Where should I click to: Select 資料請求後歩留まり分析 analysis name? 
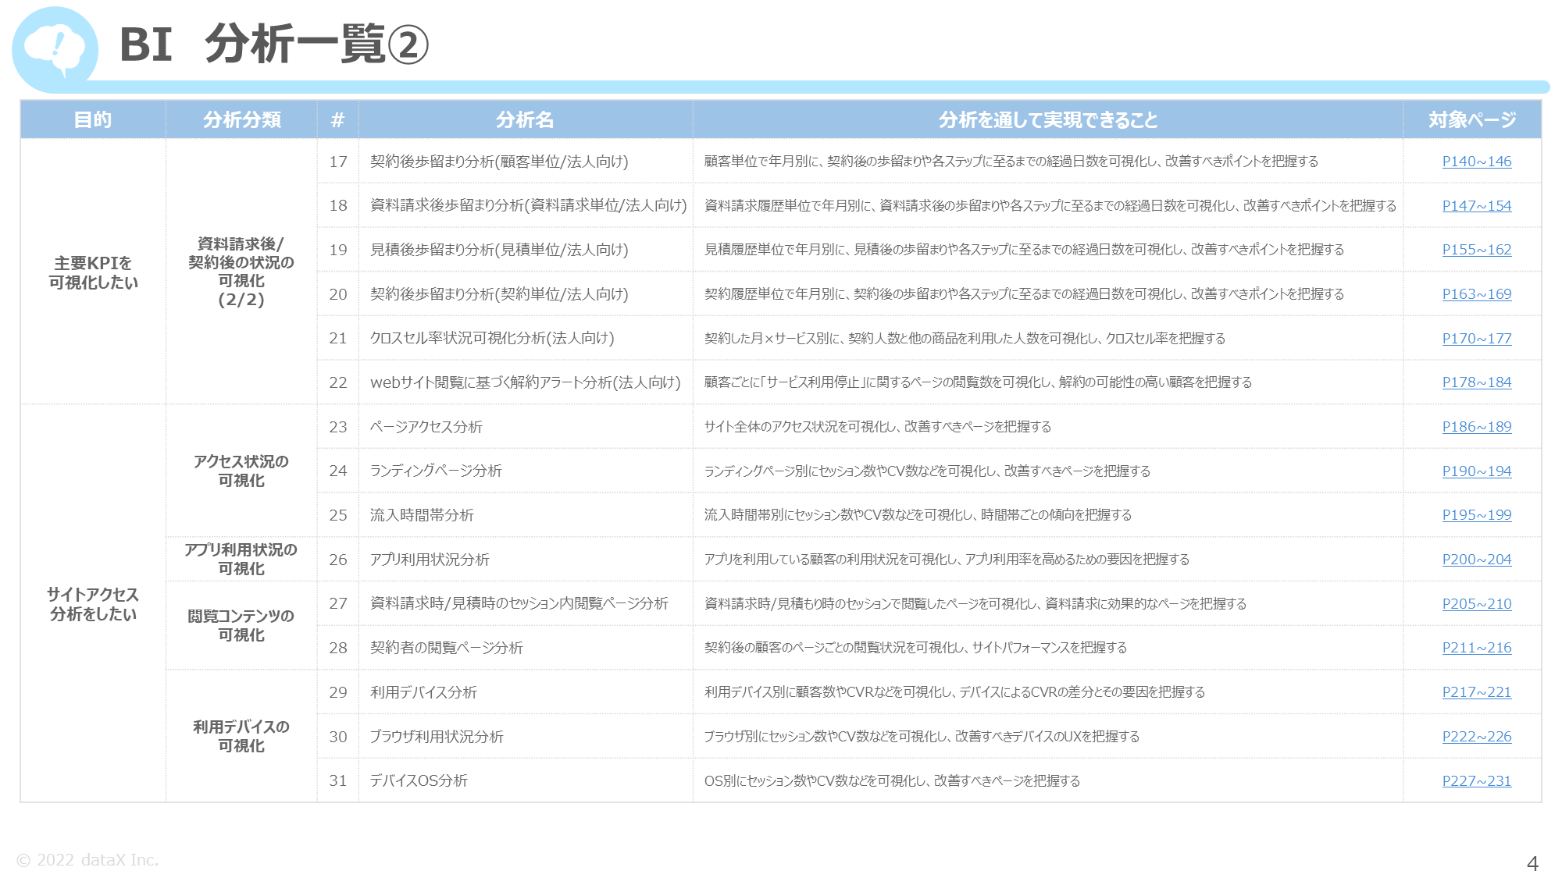point(528,205)
